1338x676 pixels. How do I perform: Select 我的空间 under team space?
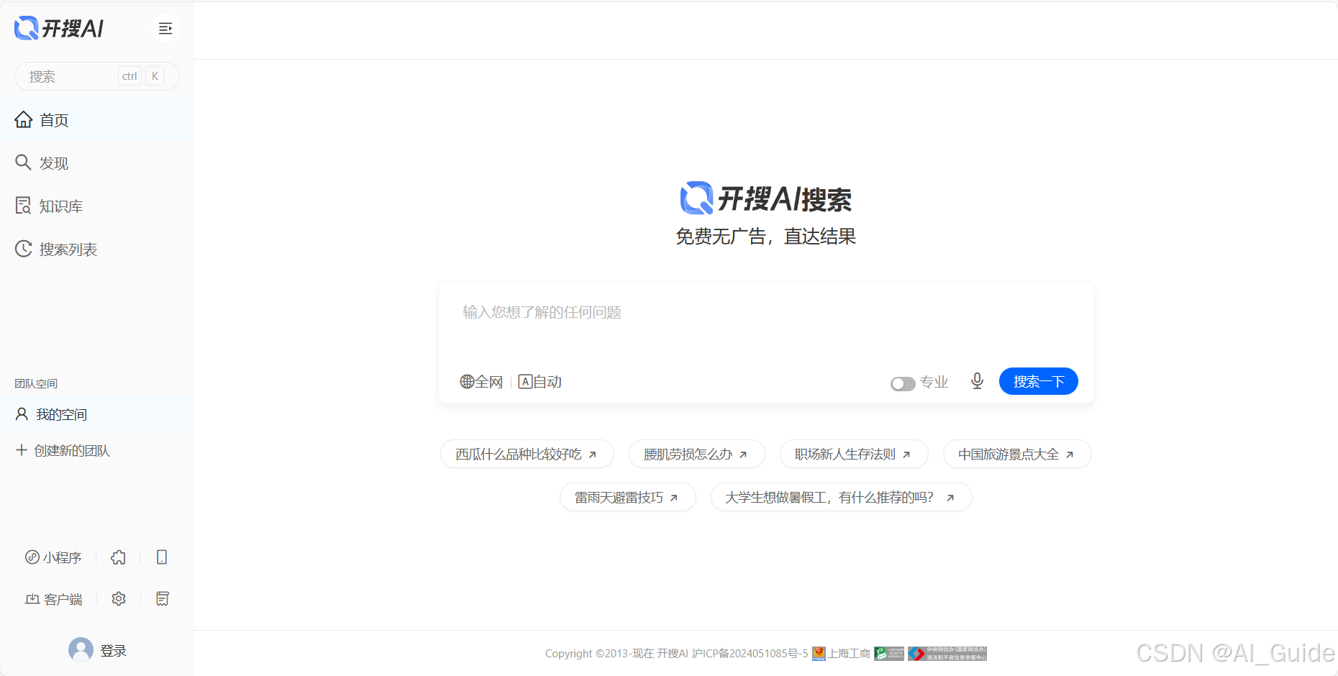click(x=97, y=414)
